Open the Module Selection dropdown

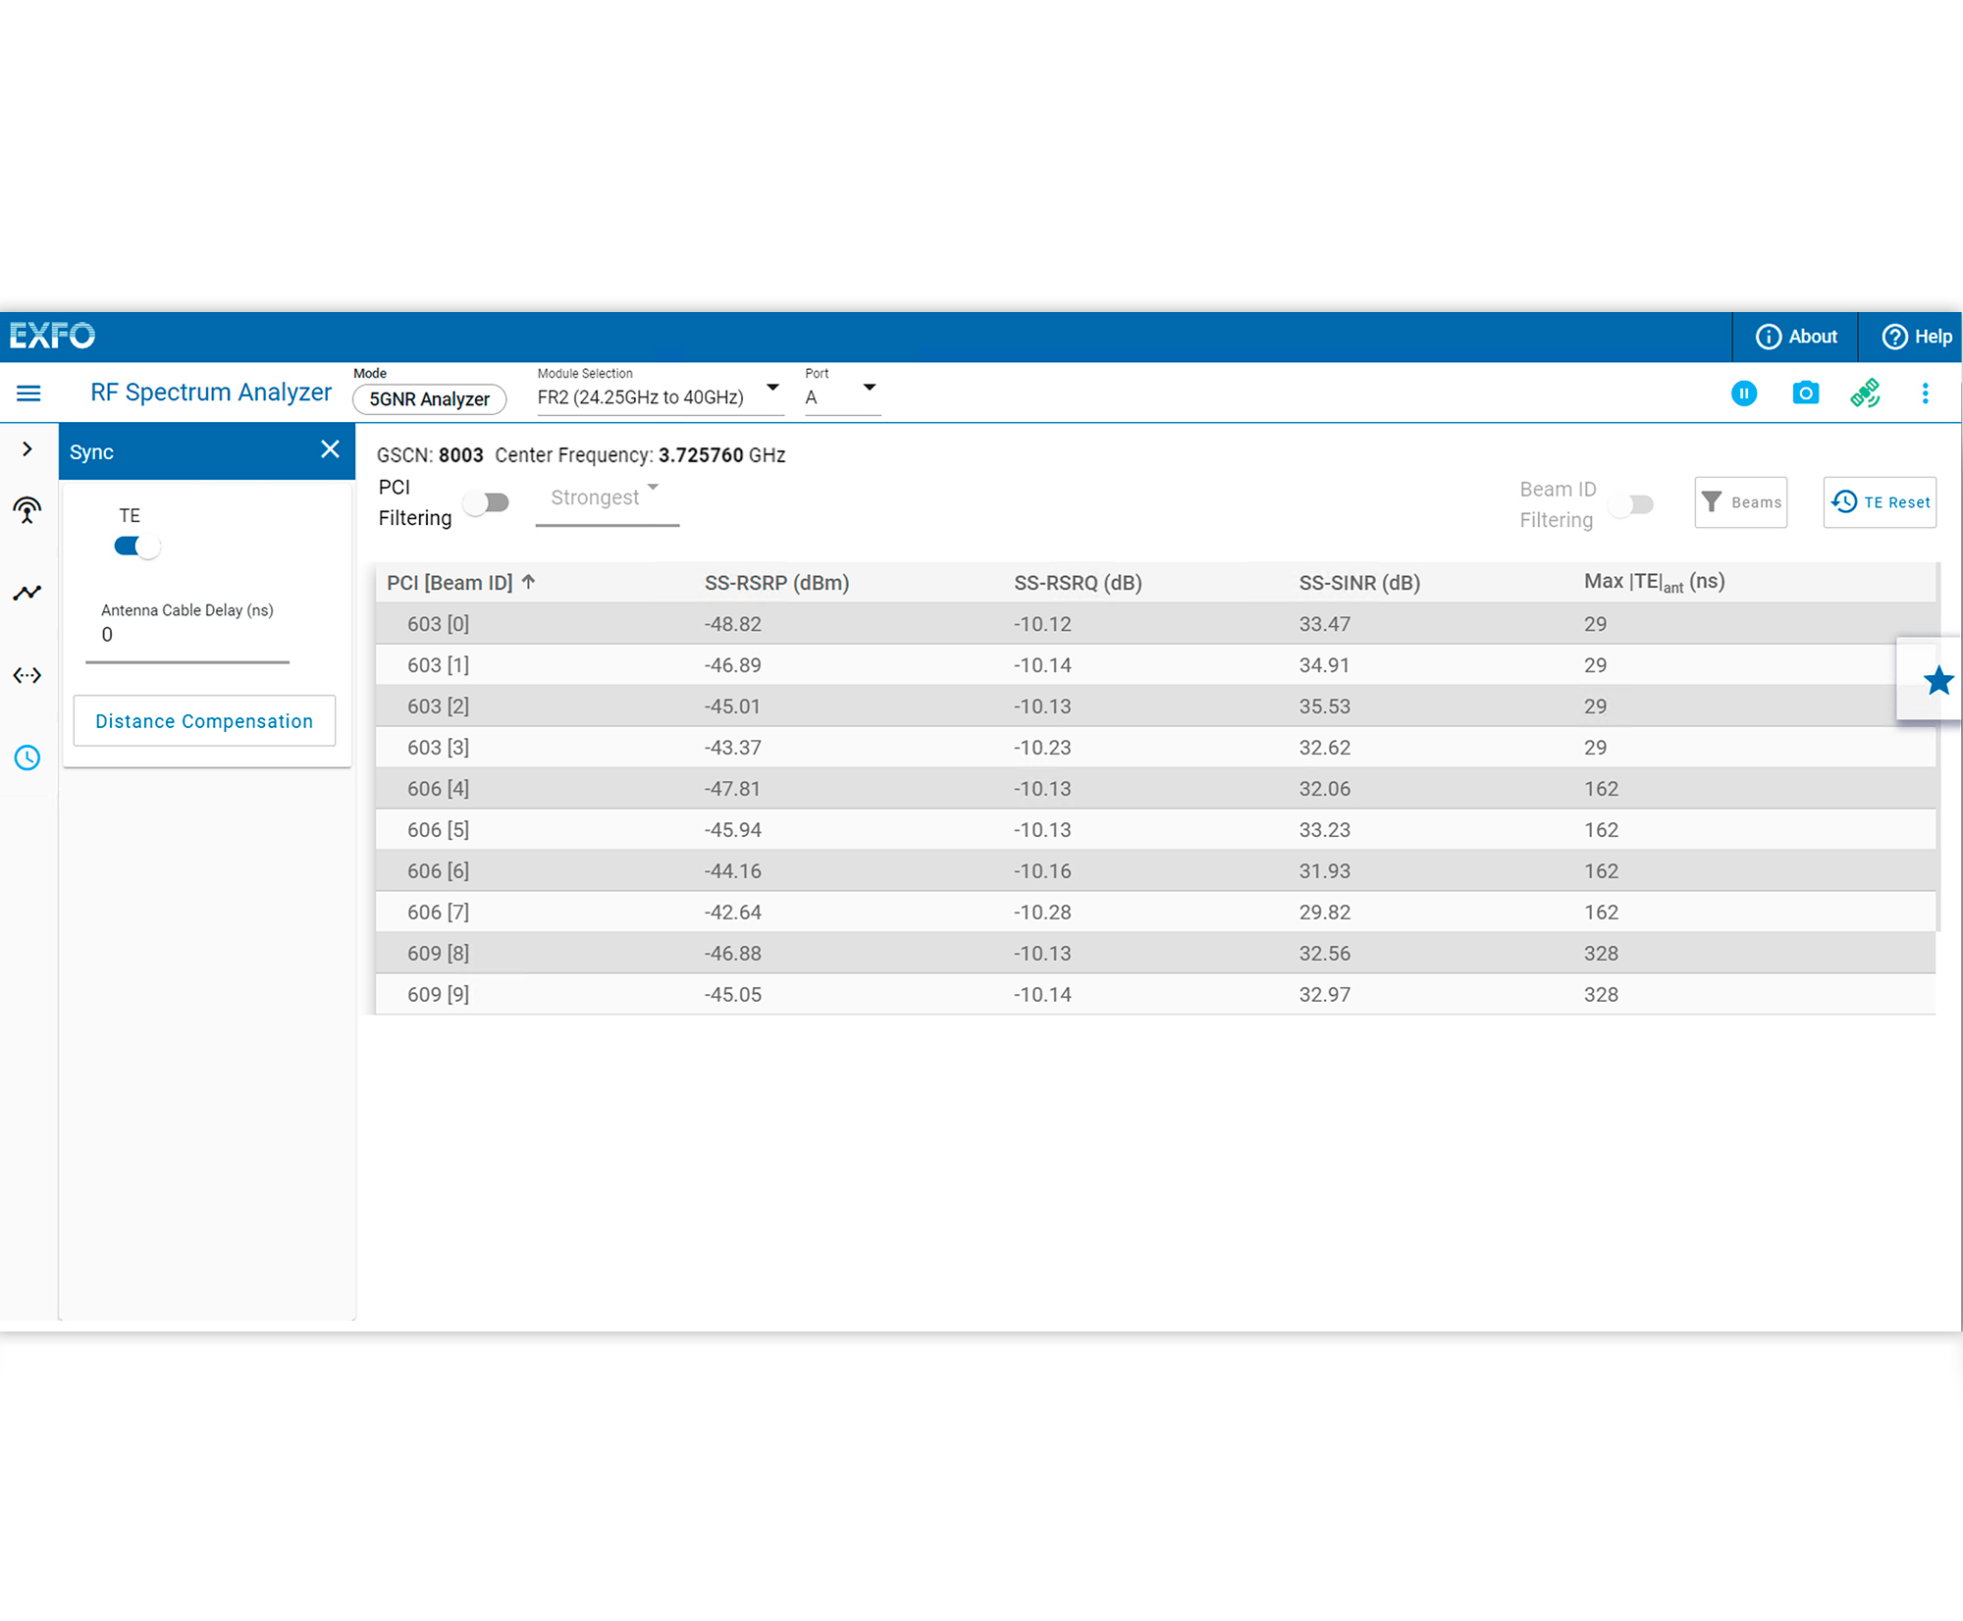660,396
